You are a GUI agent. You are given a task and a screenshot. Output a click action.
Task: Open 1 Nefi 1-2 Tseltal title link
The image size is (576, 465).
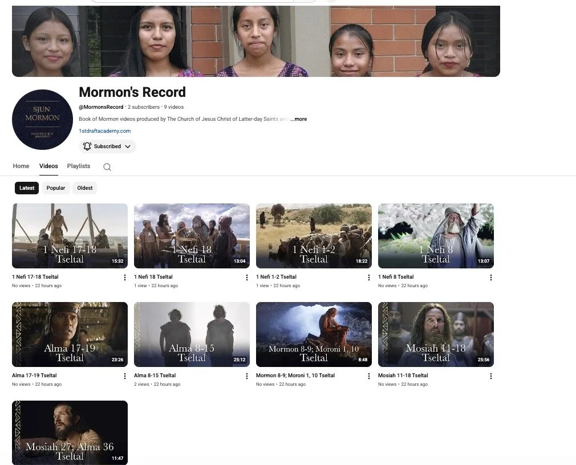pyautogui.click(x=276, y=277)
